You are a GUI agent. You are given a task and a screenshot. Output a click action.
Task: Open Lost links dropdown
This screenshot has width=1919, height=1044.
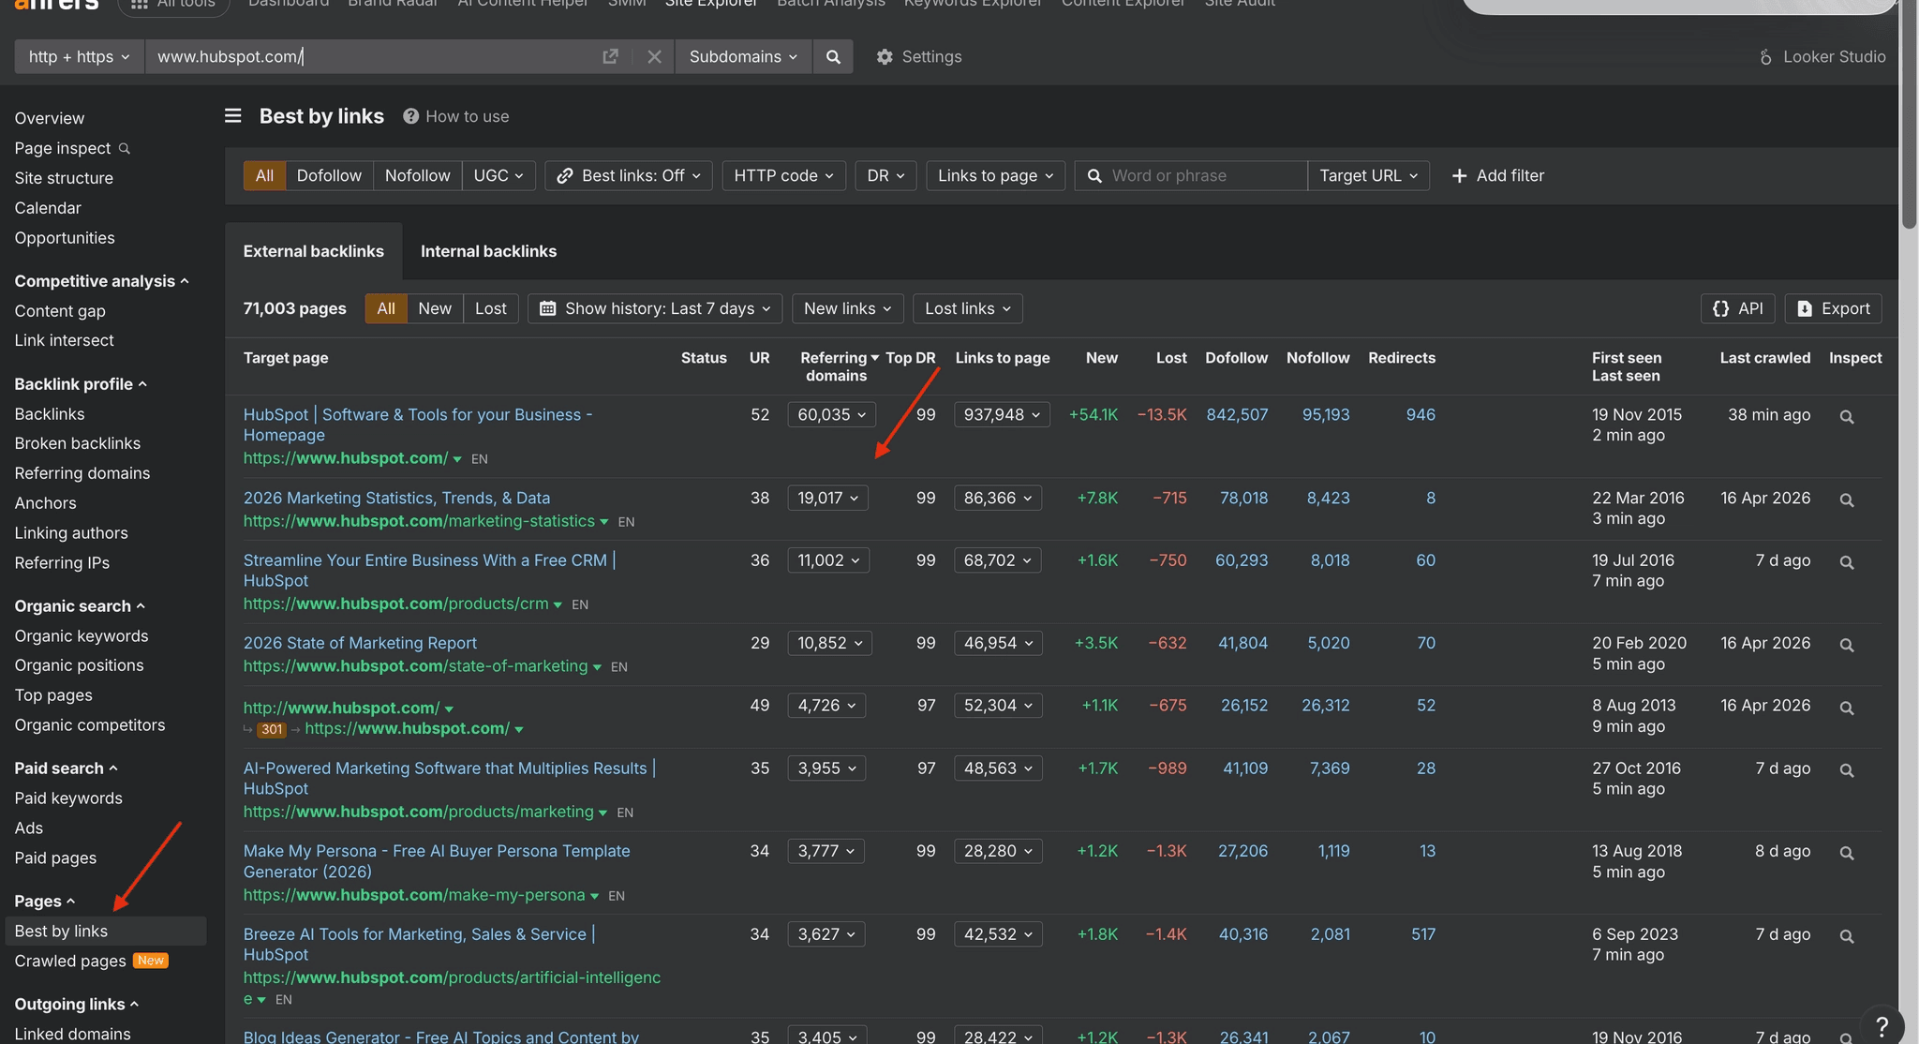point(968,308)
